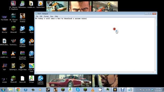This screenshot has height=92, width=164.
Task: Open the Format menu in Notepad
Action: (x=46, y=16)
